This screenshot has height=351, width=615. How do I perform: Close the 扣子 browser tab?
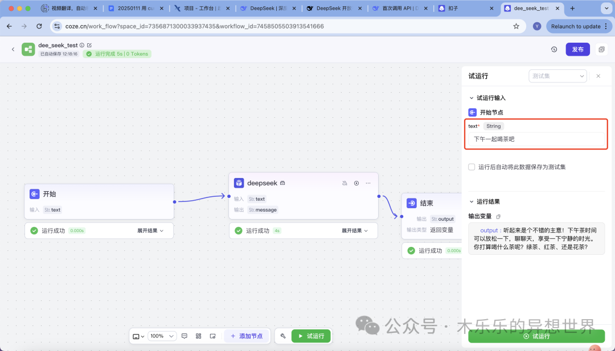(x=492, y=8)
